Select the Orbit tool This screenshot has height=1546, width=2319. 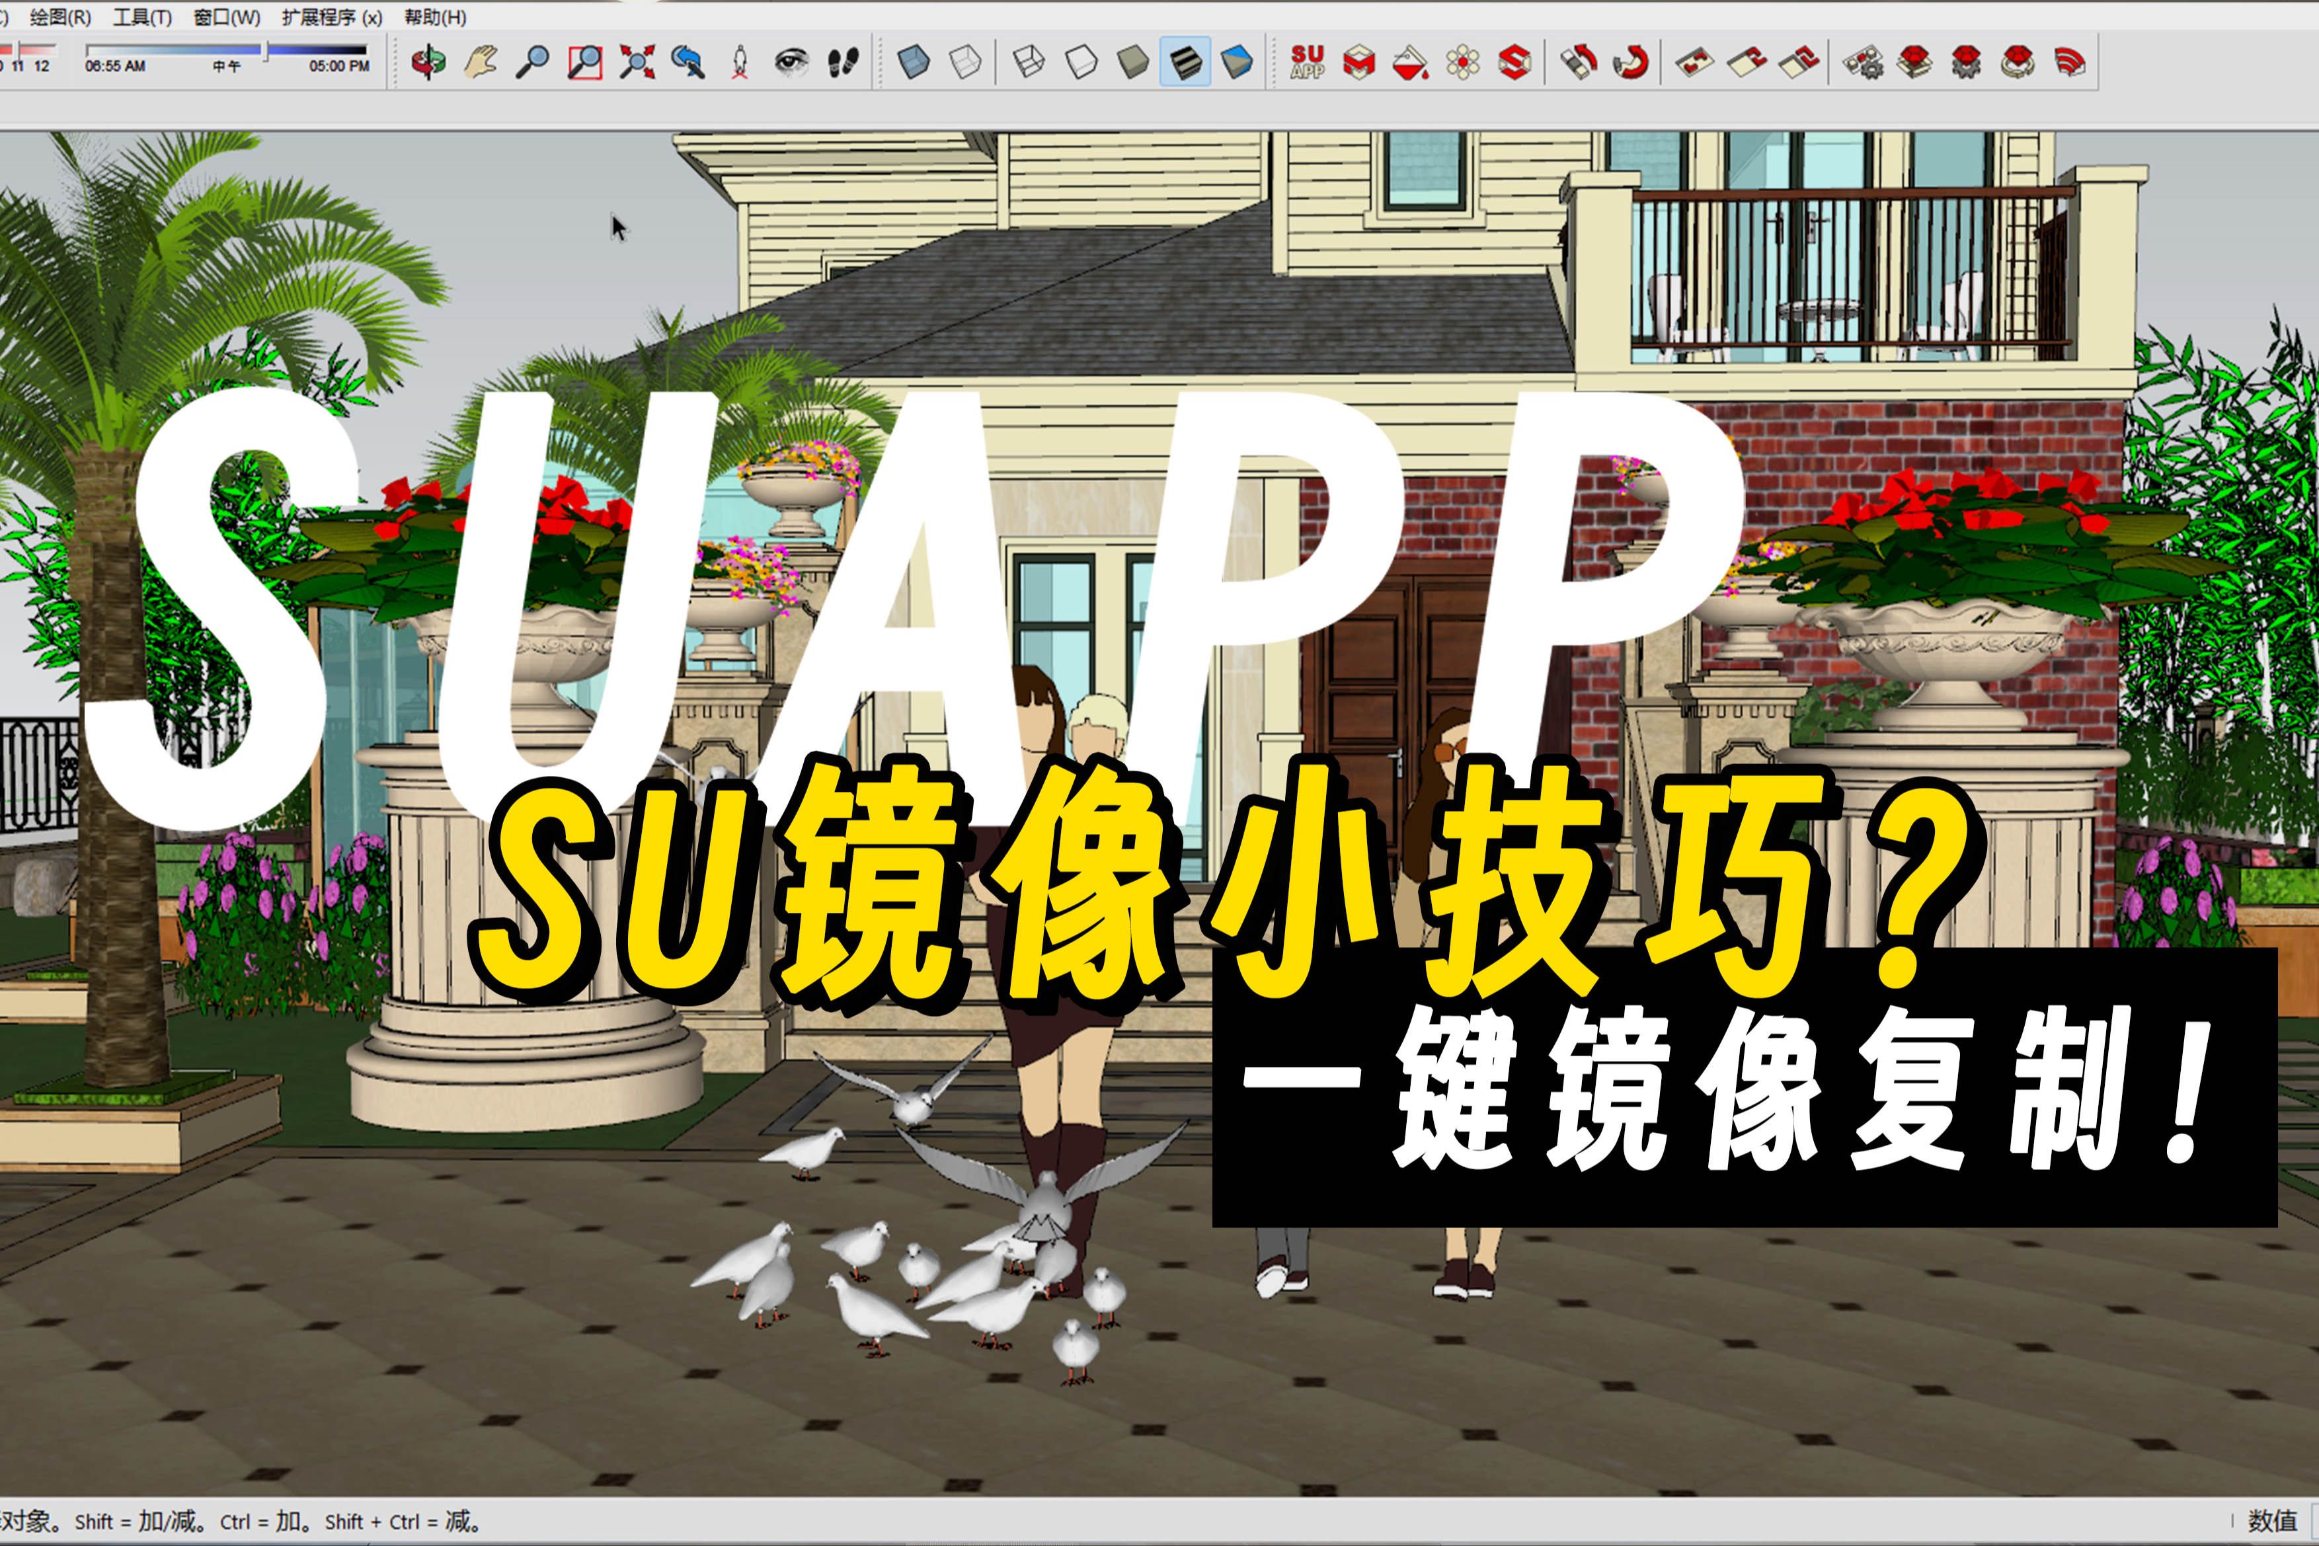(x=428, y=63)
